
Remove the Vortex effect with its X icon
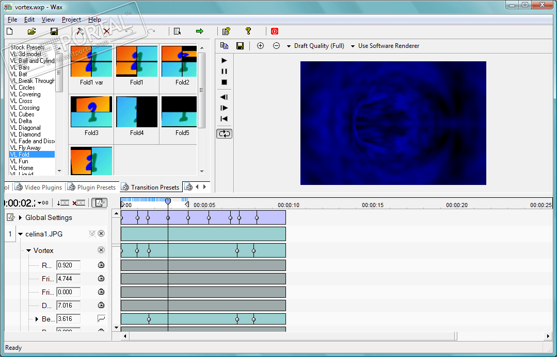point(101,250)
